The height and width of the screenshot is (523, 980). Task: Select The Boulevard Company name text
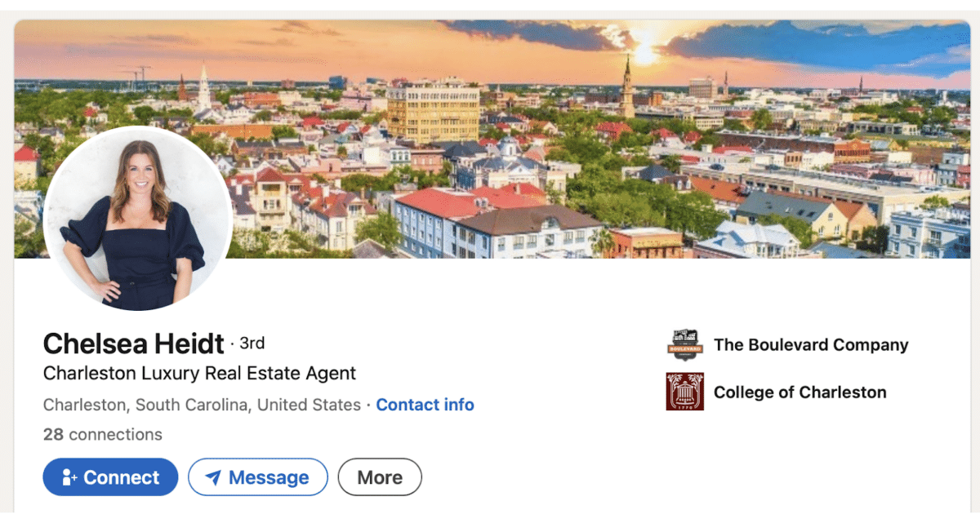tap(811, 345)
